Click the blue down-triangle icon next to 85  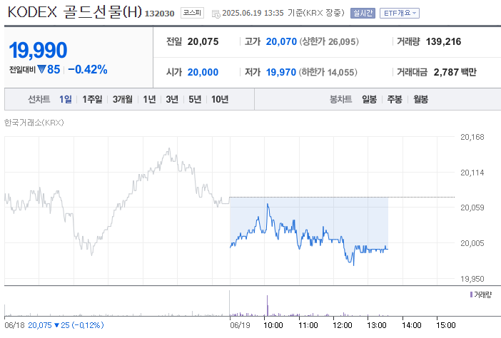tap(41, 69)
